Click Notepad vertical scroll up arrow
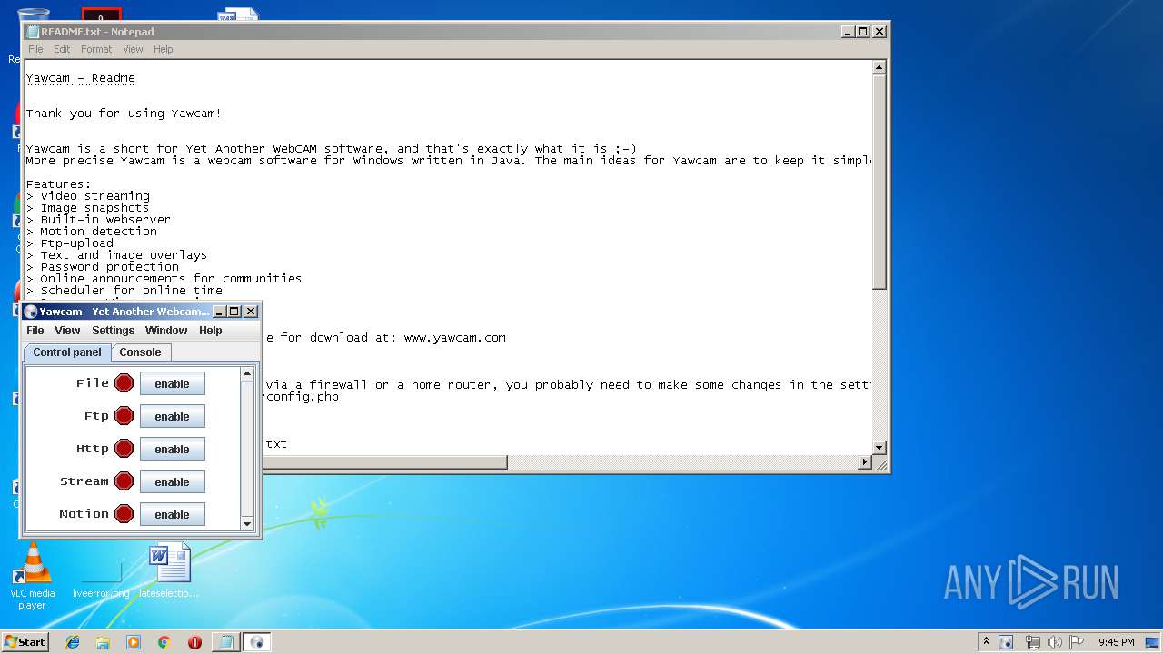The height and width of the screenshot is (654, 1163). pos(879,67)
